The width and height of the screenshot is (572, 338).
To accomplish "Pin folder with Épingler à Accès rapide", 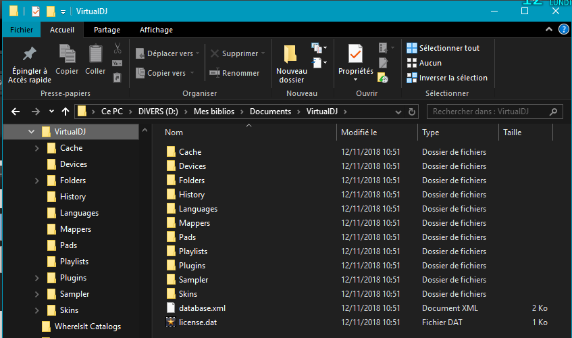I will [x=30, y=64].
